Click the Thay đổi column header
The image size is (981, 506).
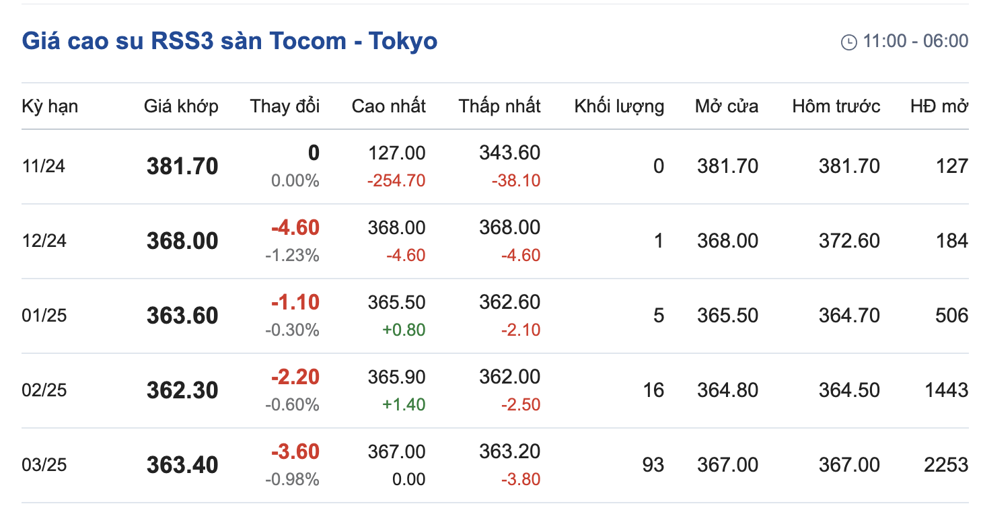click(x=285, y=106)
